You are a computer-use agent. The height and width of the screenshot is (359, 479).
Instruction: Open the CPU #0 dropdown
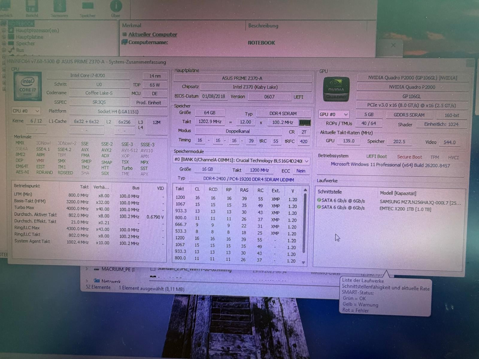[x=26, y=111]
